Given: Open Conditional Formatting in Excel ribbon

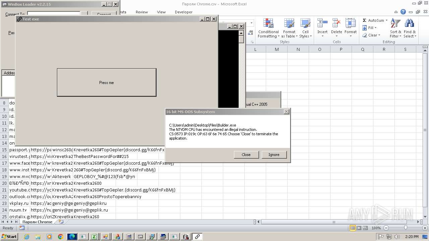Looking at the screenshot, I should click(268, 28).
